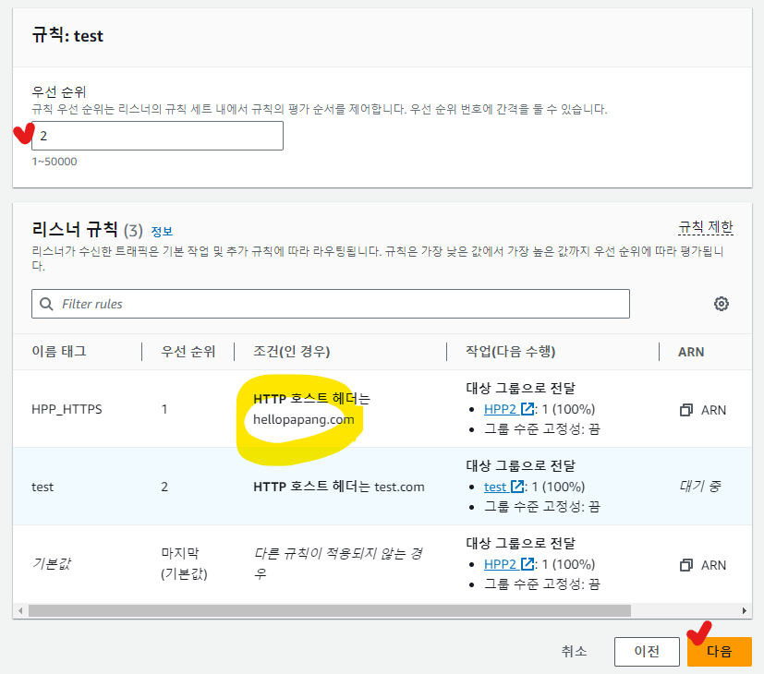The image size is (764, 674).
Task: Open HPP2 target group in HPP_HTTPS row
Action: (500, 409)
